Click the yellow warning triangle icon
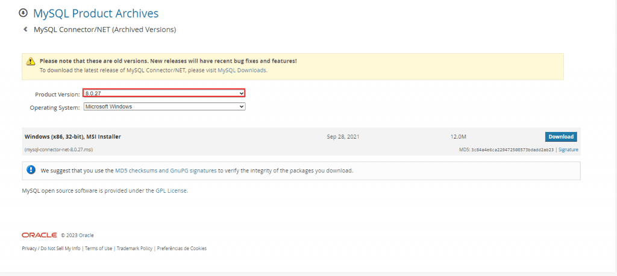Image resolution: width=617 pixels, height=276 pixels. pos(30,61)
